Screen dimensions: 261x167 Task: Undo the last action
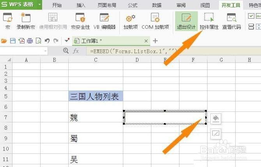click(x=47, y=41)
